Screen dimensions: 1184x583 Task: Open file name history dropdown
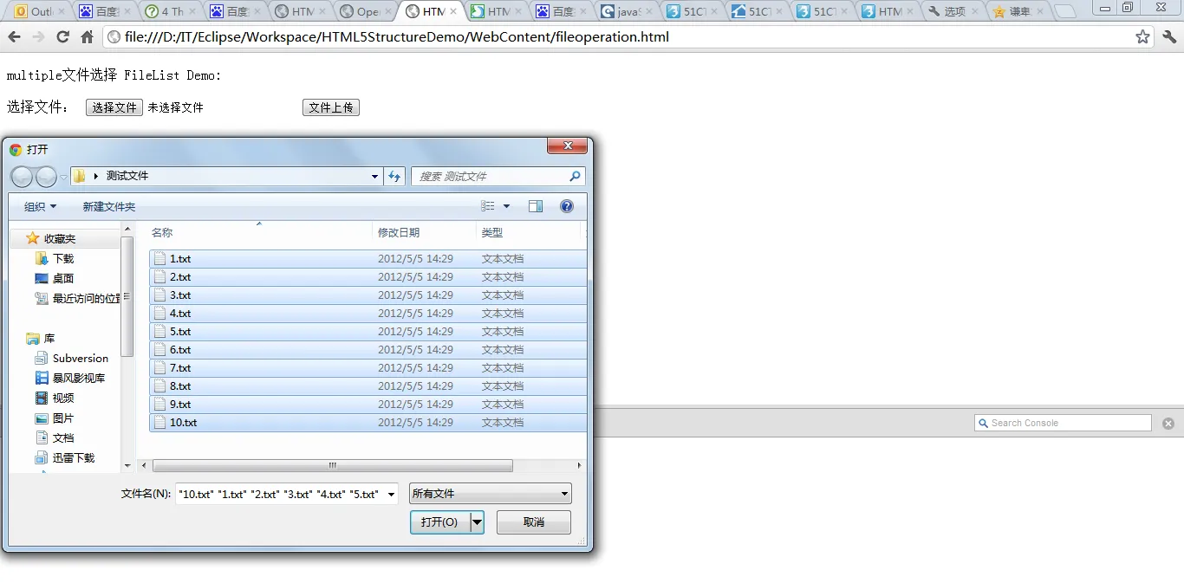point(392,494)
